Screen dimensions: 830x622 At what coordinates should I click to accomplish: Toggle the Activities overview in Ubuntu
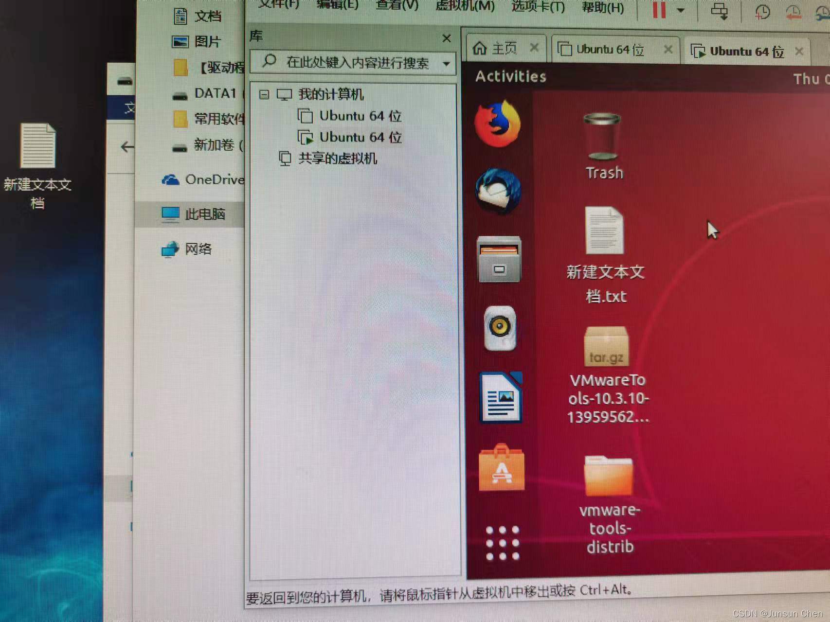pyautogui.click(x=510, y=76)
